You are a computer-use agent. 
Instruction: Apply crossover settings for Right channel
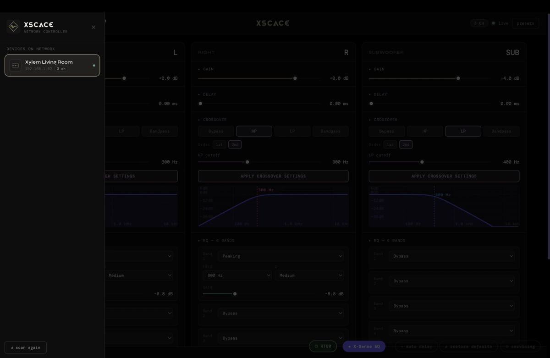[273, 176]
